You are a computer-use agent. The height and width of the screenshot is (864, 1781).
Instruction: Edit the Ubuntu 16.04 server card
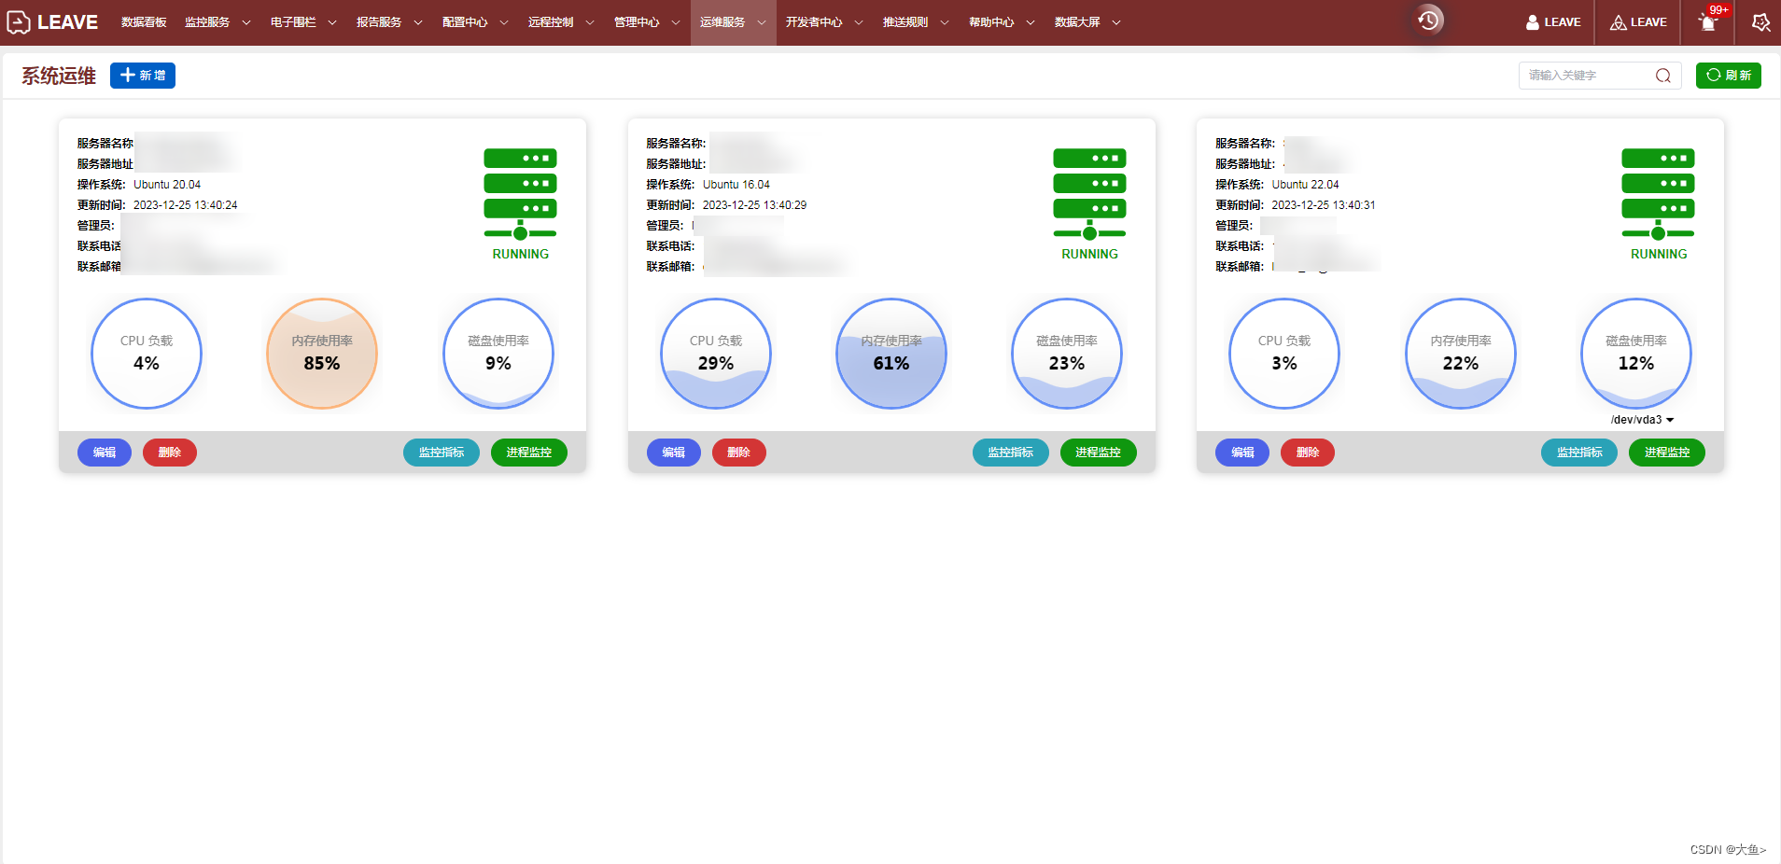tap(674, 453)
